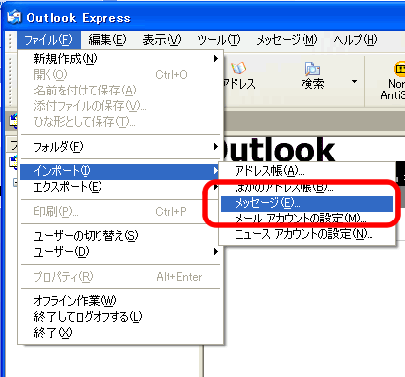Select オフライン作業(W) menu entry
Viewport: 405px width, 377px height.
click(120, 300)
